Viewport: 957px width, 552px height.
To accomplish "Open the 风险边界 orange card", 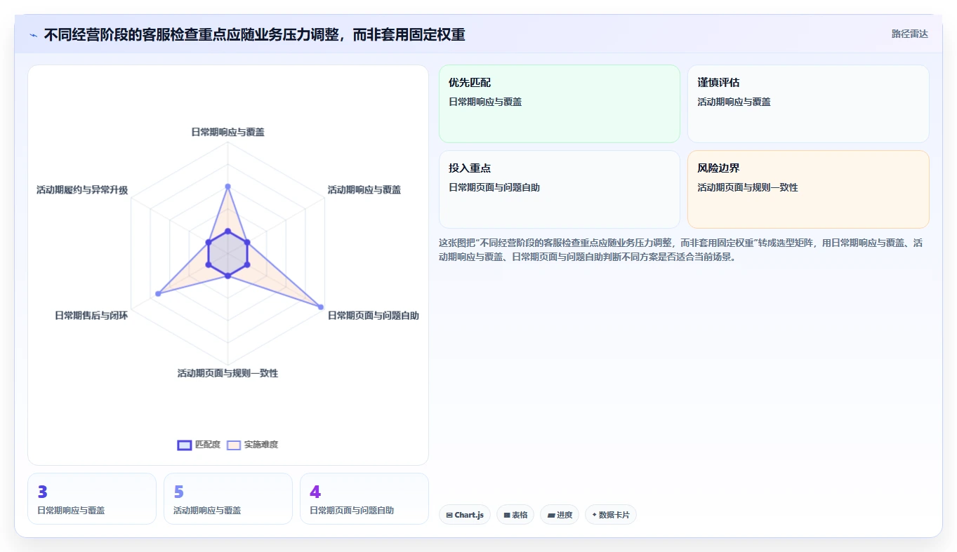I will click(x=808, y=189).
